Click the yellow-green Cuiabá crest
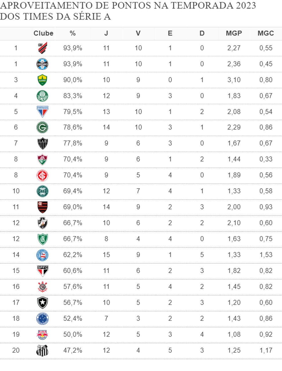Image resolution: width=282 pixels, height=371 pixels. point(42,80)
